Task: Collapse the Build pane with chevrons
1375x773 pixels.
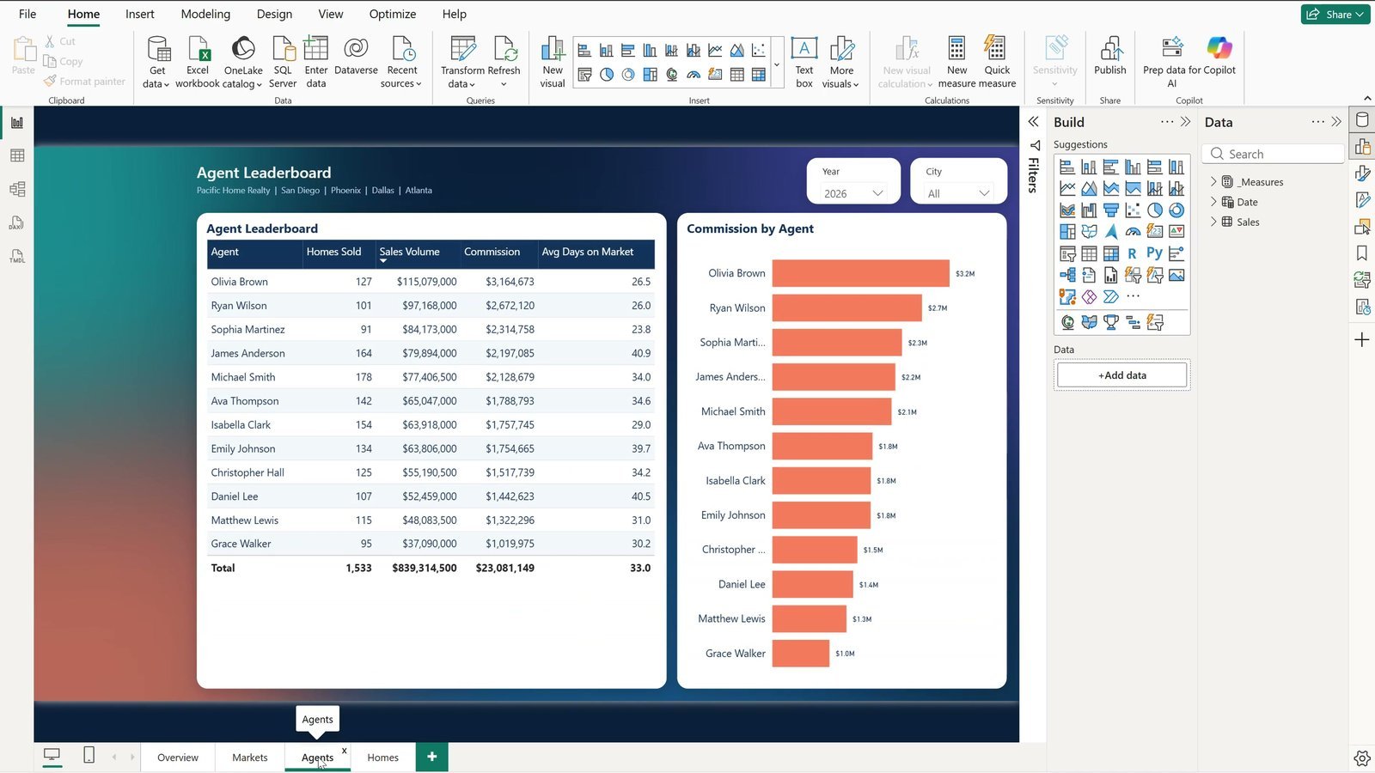Action: pyautogui.click(x=1186, y=122)
